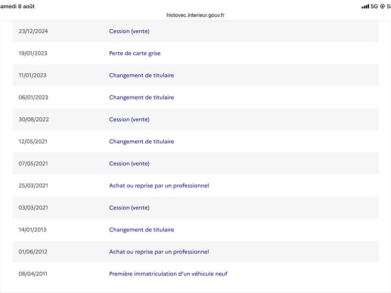
Task: Open the Perte de carte grise entry
Action: coord(135,53)
